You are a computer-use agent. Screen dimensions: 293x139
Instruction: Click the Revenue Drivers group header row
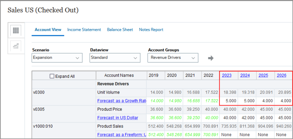click(113, 84)
